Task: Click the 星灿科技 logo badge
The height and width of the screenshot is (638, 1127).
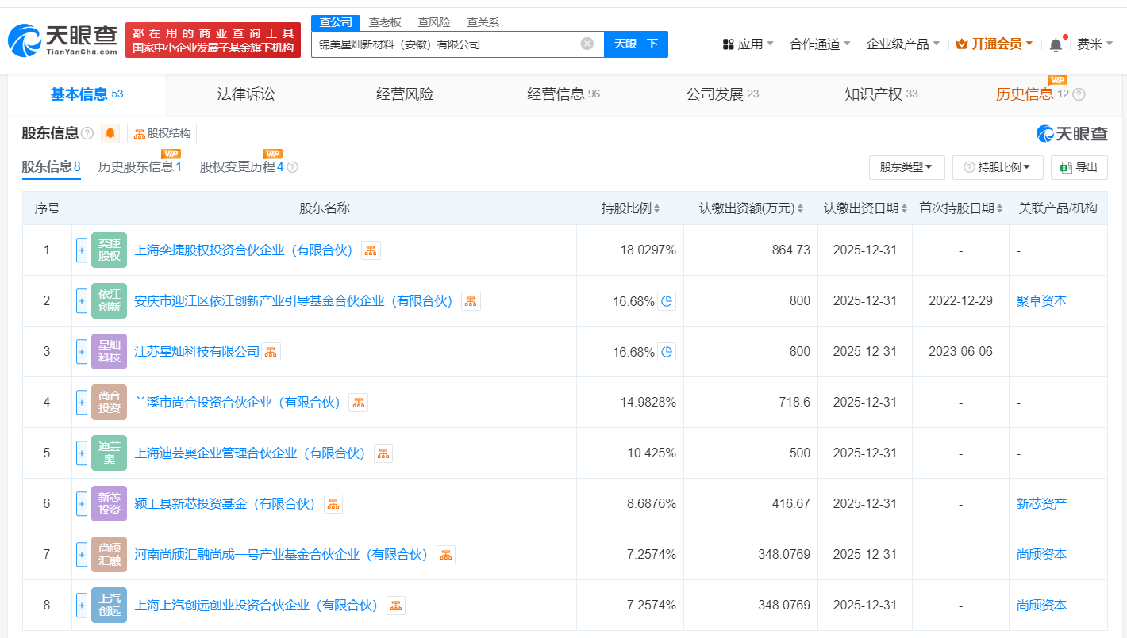Action: pos(109,352)
